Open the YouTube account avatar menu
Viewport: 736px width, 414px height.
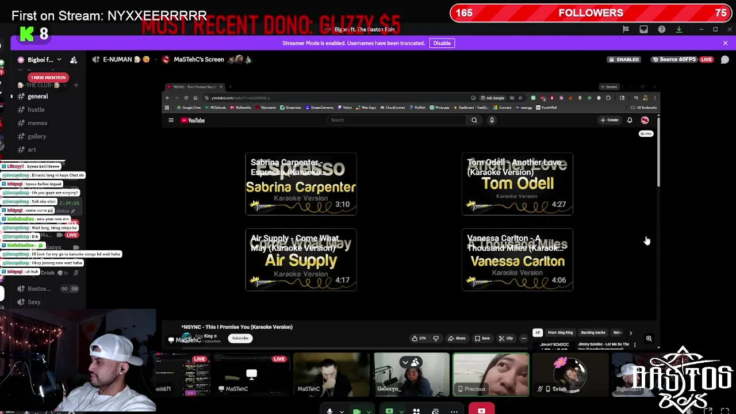pos(645,120)
